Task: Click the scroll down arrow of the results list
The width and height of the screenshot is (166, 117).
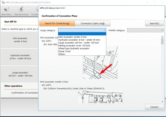Action: pyautogui.click(x=162, y=102)
